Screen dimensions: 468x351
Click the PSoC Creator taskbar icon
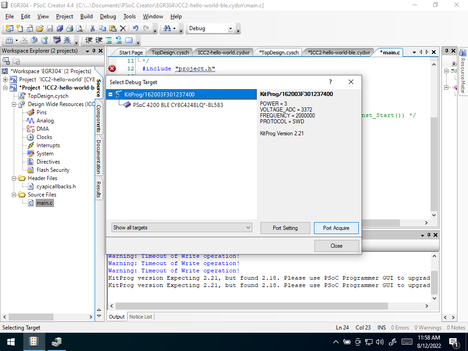[x=34, y=342]
